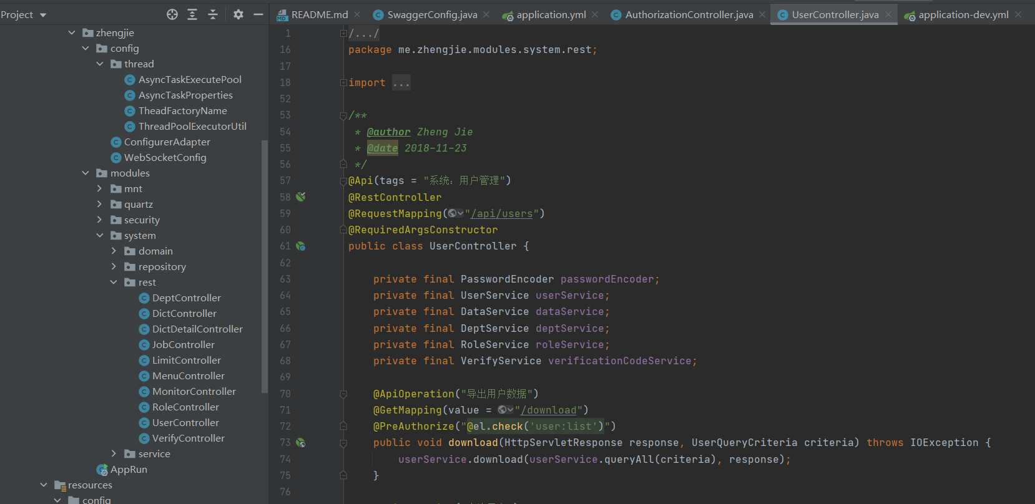Fold the download method at line 73

point(343,443)
